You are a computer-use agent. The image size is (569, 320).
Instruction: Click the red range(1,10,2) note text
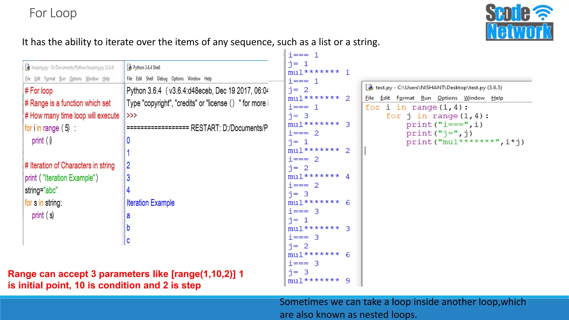coord(126,280)
